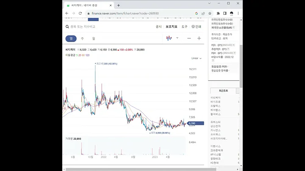
Task: Toggle the 60-day moving average
Action: 83,55
